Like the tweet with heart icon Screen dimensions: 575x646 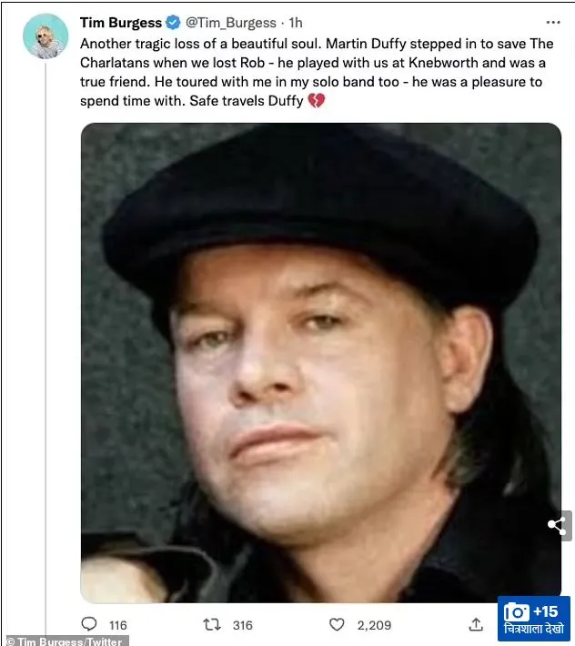click(337, 624)
